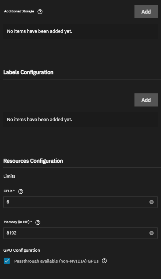Viewport: 161px width, 279px height.
Task: Click the Passthrough available GPUs label text
Action: (x=56, y=261)
